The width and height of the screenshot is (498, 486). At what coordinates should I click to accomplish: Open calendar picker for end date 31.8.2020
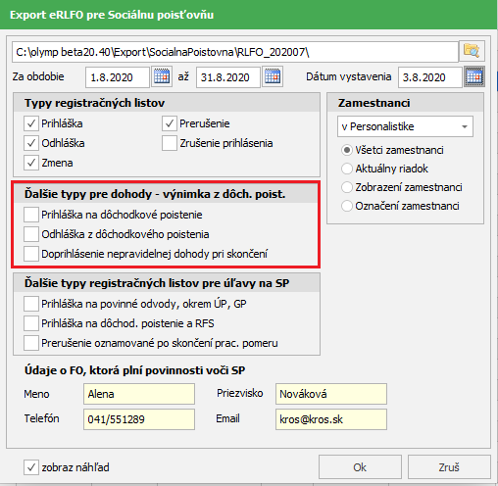click(273, 77)
